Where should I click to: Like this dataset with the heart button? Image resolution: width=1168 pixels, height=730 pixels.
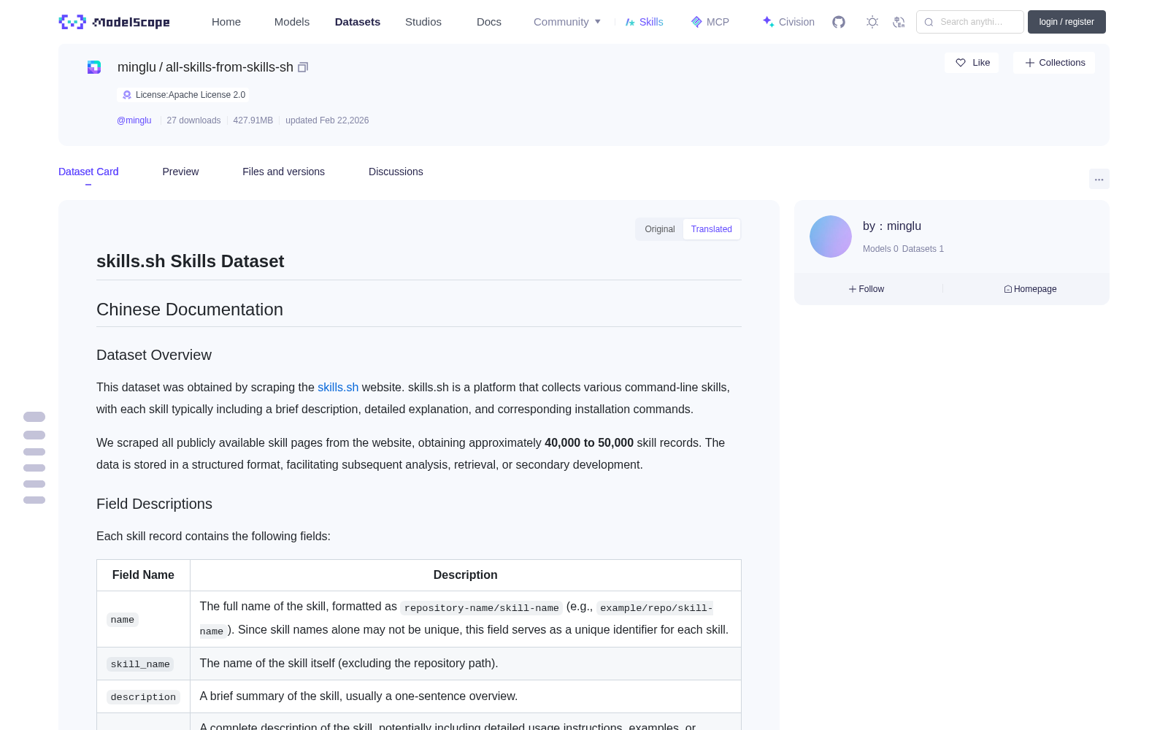pyautogui.click(x=972, y=63)
